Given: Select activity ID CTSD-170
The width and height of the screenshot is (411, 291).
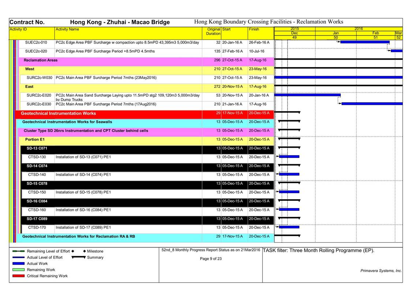Looking at the screenshot, I should click(x=37, y=228).
